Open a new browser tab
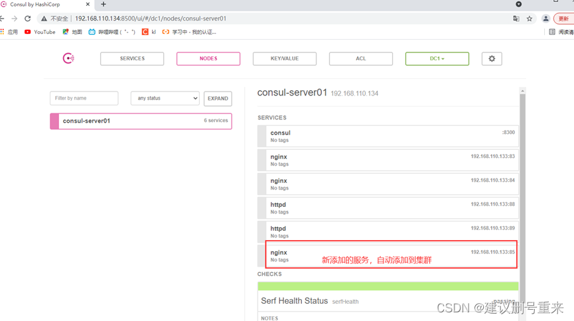Screen dimensions: 574x321 (x=104, y=5)
